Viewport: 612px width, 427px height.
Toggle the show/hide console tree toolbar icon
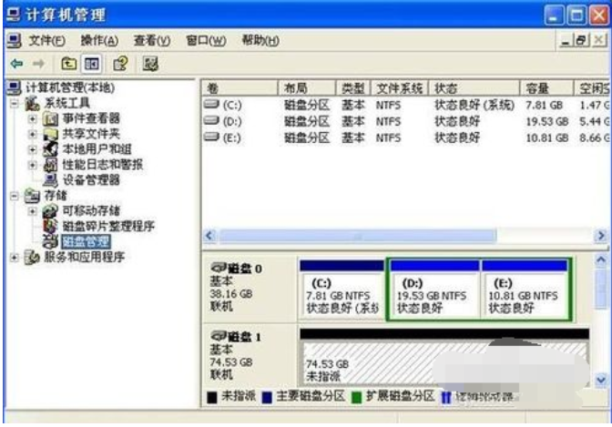(91, 63)
